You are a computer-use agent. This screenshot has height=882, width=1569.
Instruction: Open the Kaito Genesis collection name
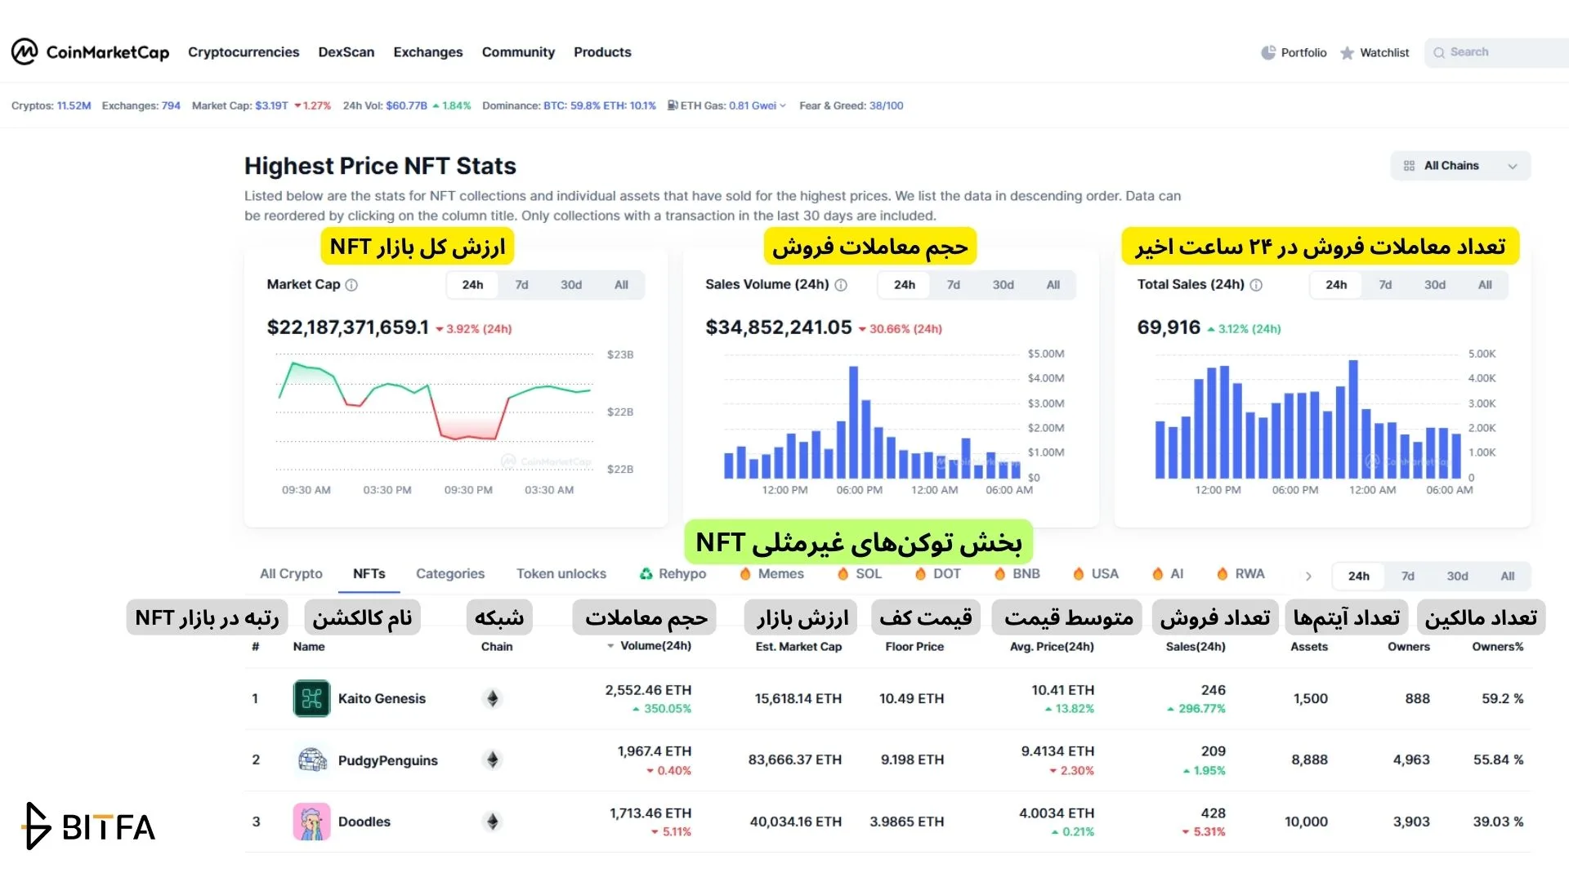(x=382, y=699)
